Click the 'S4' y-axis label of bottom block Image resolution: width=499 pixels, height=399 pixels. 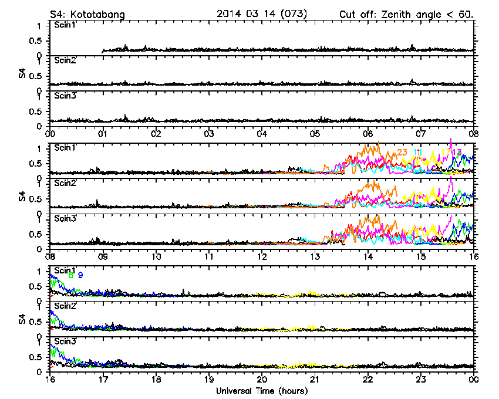22,319
